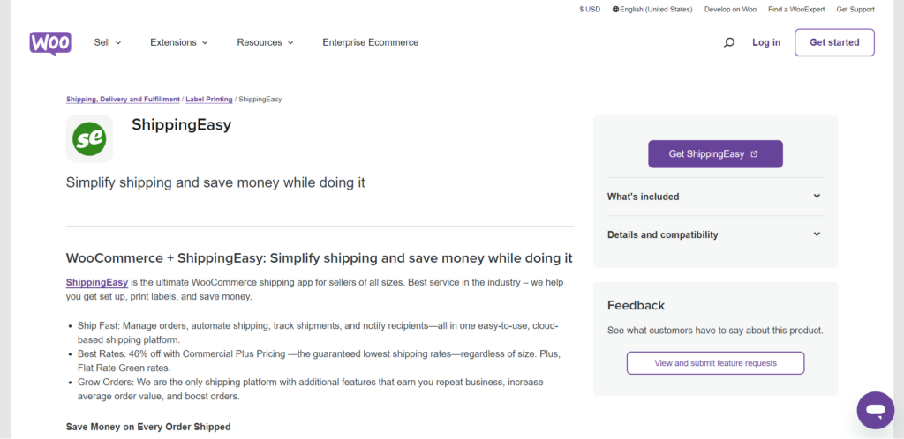Click the Woo logo
904x439 pixels.
pos(50,43)
